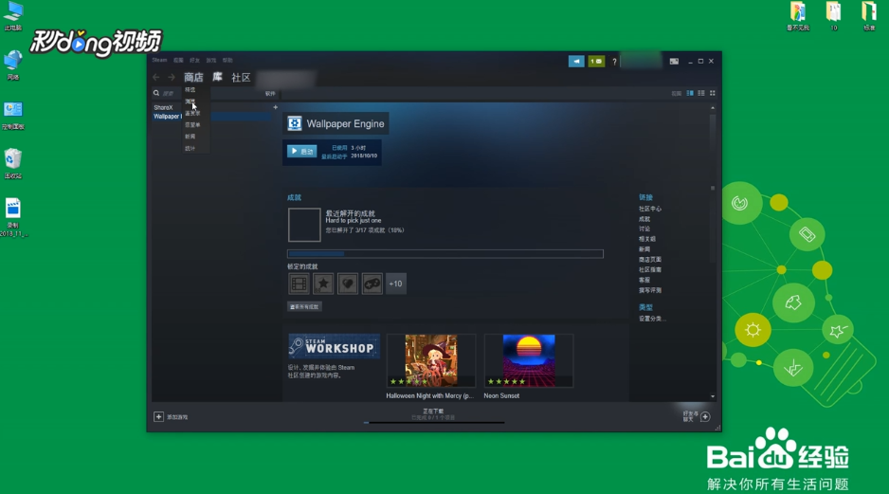Show the +10 more achievements tile

[x=396, y=284]
